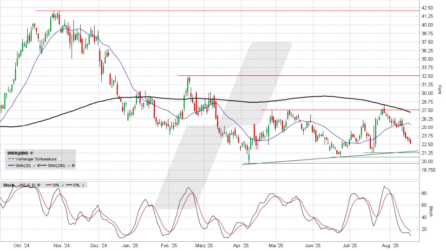This screenshot has width=446, height=251.
Task: Click the stochastic axis value 80
Action: 424,193
